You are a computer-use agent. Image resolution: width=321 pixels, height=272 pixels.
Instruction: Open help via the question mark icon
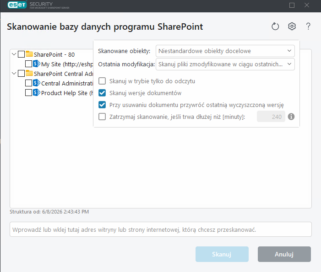pos(308,27)
